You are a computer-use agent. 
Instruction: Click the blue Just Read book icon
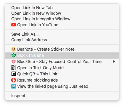14,86
